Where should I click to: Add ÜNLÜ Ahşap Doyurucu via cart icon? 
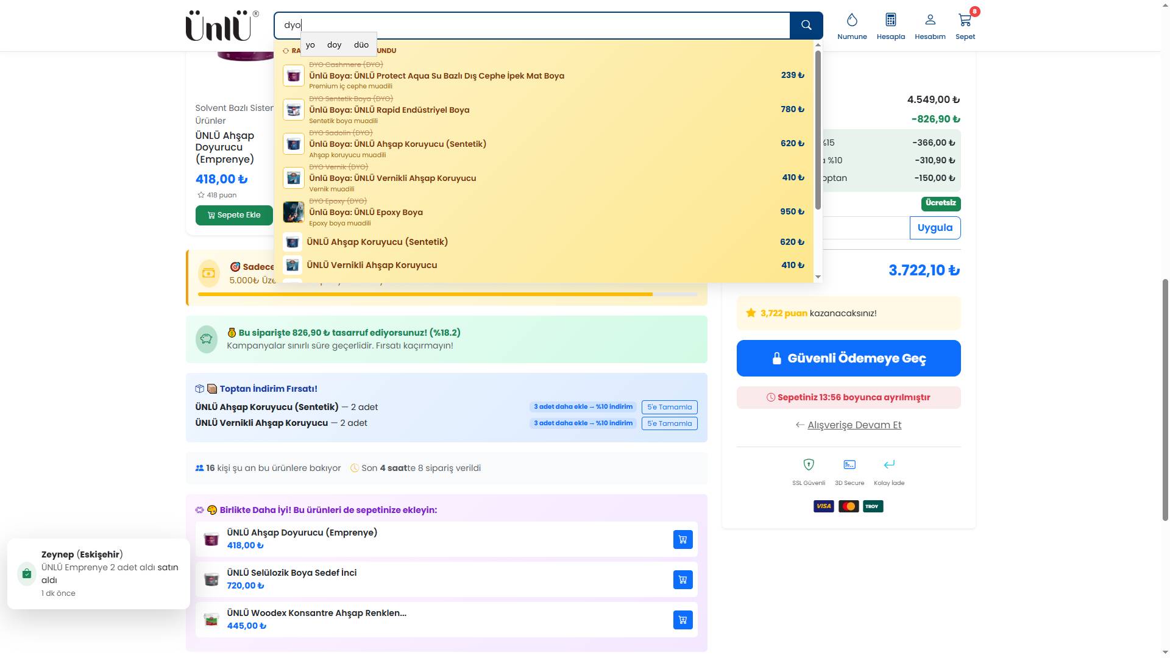click(x=682, y=539)
